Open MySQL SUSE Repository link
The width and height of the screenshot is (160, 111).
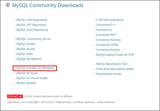point(32,30)
